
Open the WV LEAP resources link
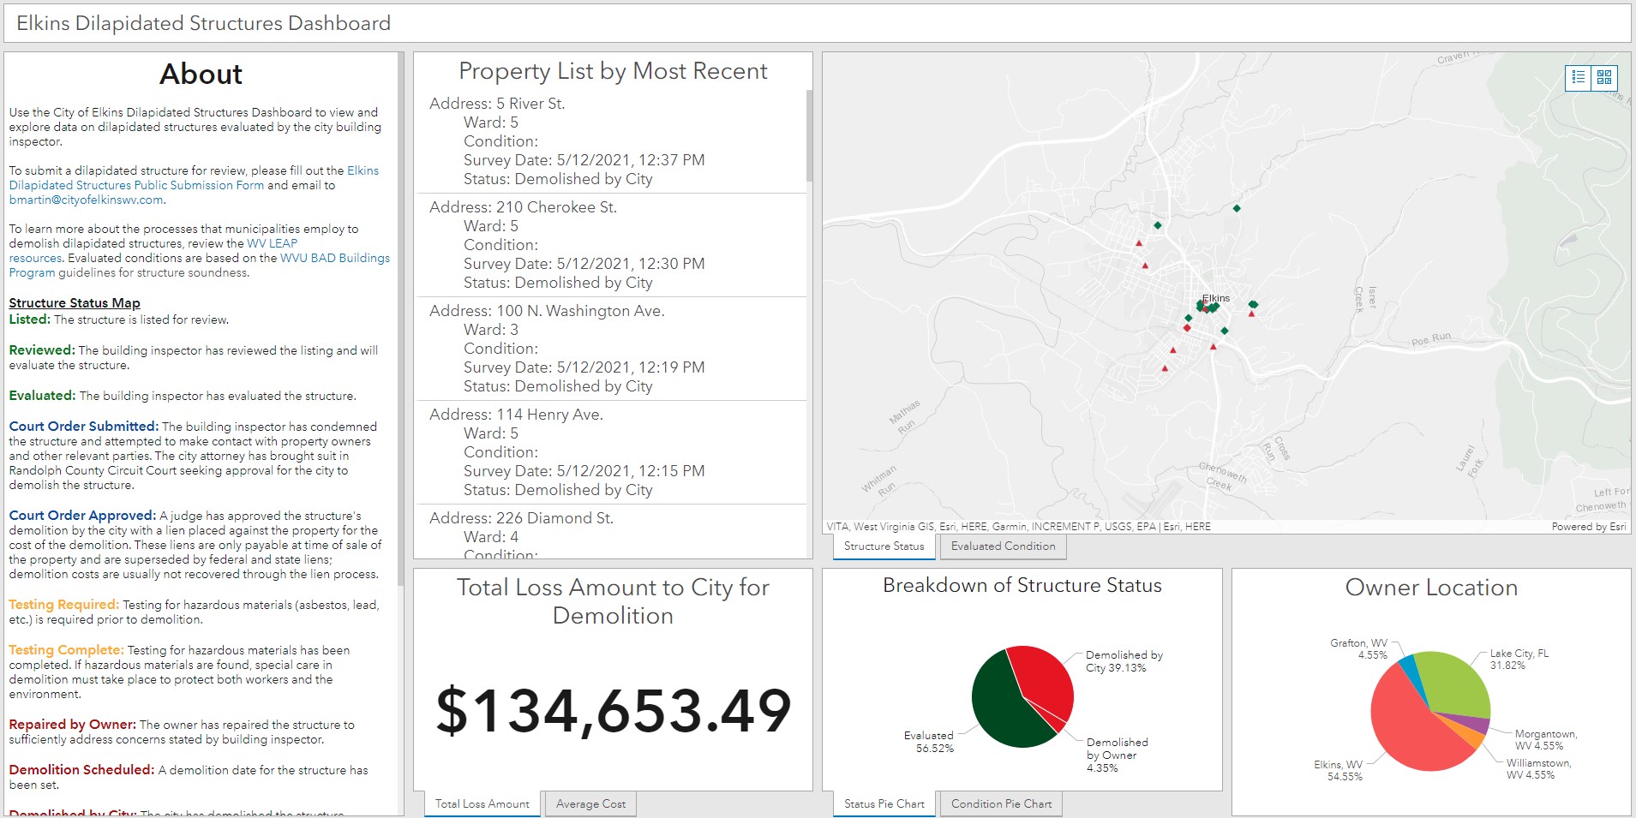click(x=272, y=243)
